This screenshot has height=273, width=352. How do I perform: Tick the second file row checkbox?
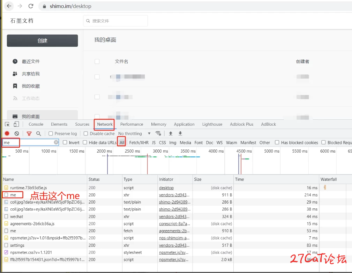tap(97, 97)
